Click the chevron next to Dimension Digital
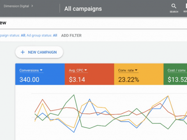 click(x=32, y=6)
